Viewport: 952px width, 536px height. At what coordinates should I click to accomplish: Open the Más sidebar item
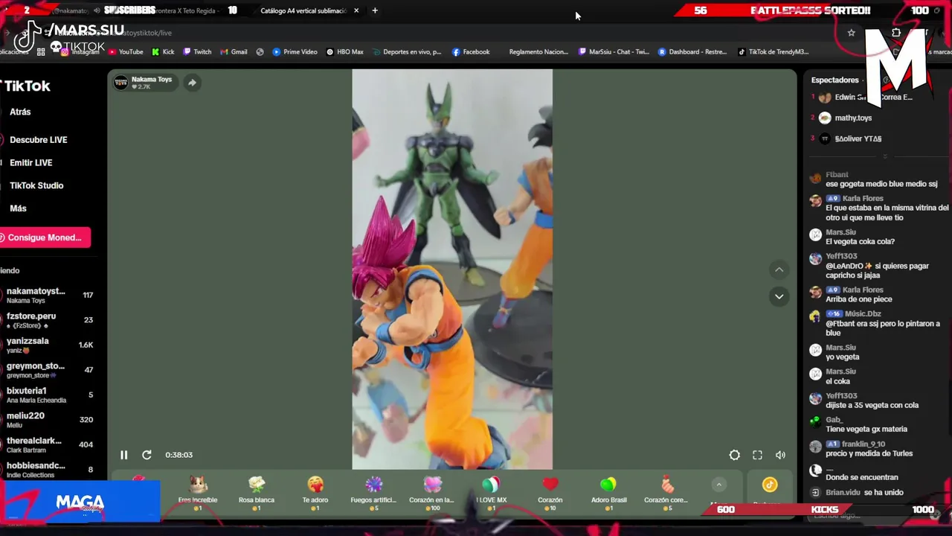pyautogui.click(x=18, y=209)
